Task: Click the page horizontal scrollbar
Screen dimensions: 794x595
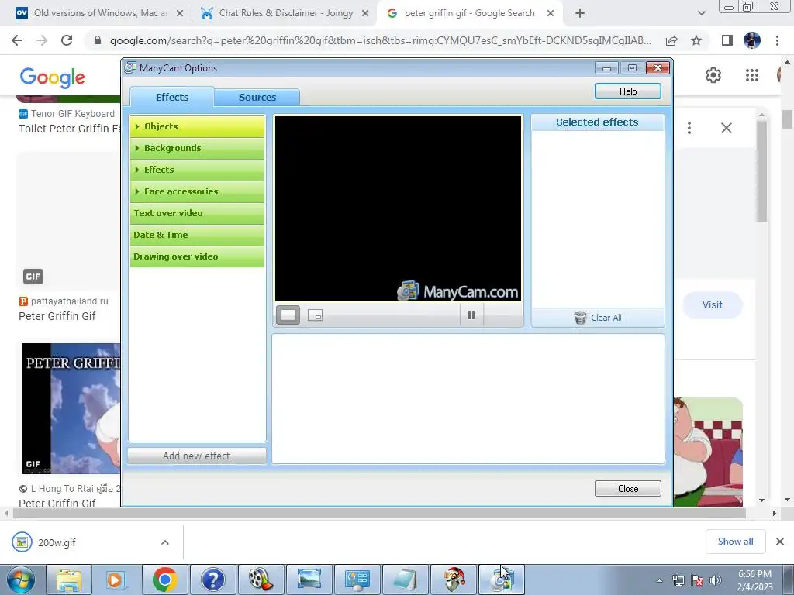Action: pyautogui.click(x=378, y=513)
